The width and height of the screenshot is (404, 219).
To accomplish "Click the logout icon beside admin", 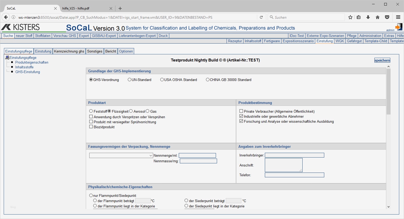I will (399, 27).
